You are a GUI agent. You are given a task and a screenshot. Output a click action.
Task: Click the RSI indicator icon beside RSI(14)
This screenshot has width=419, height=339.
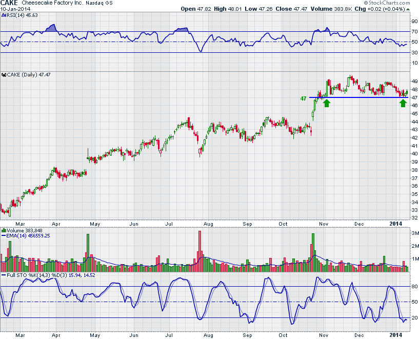[x=4, y=15]
